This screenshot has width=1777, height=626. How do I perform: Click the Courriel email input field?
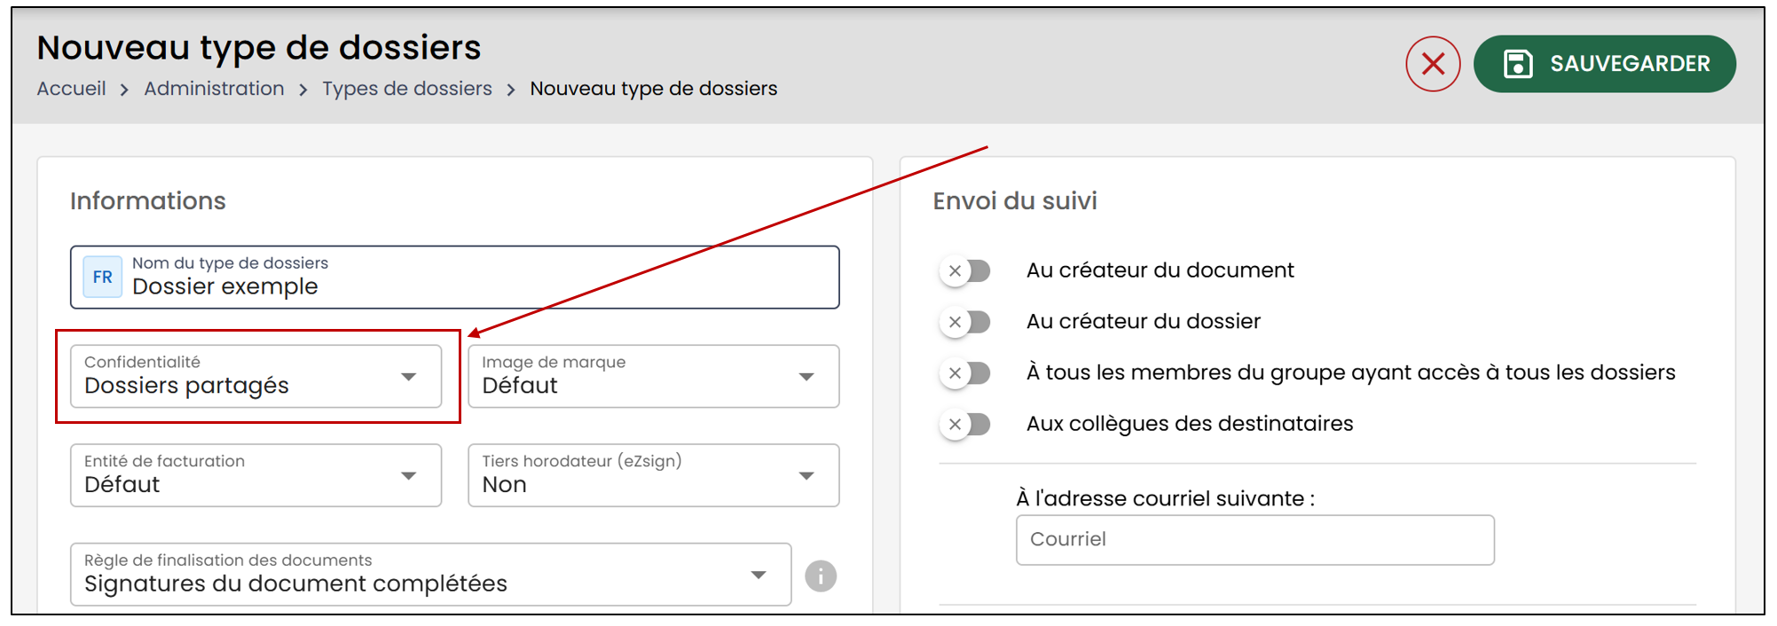(1254, 539)
